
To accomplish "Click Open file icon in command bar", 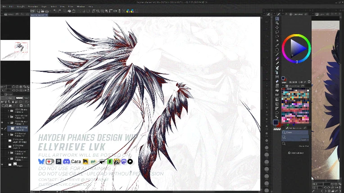I will 42,11.
